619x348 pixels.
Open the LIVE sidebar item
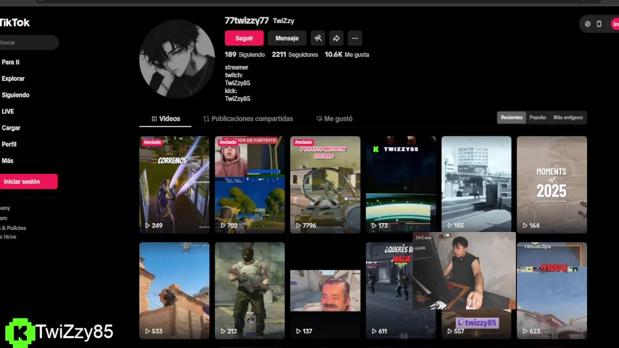tap(8, 112)
